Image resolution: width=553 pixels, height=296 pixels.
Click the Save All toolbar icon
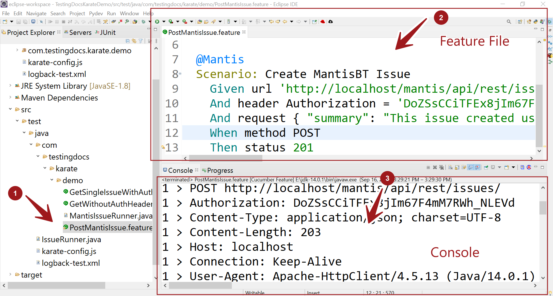pos(25,22)
